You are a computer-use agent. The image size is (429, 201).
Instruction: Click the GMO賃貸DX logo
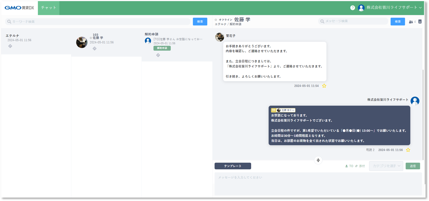pyautogui.click(x=19, y=8)
